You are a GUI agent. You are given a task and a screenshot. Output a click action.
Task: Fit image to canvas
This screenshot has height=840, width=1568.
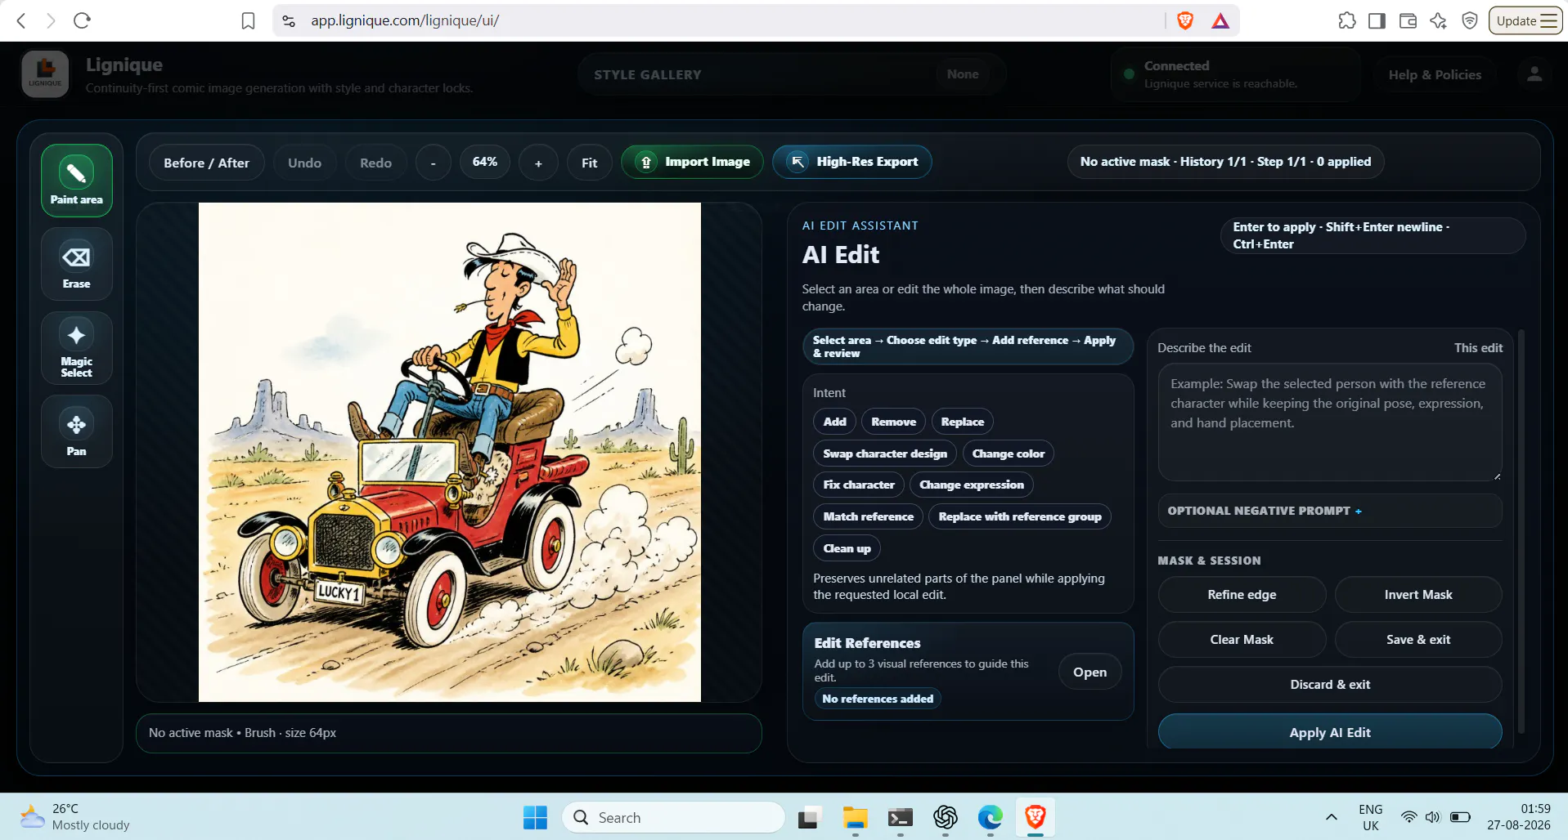tap(589, 163)
